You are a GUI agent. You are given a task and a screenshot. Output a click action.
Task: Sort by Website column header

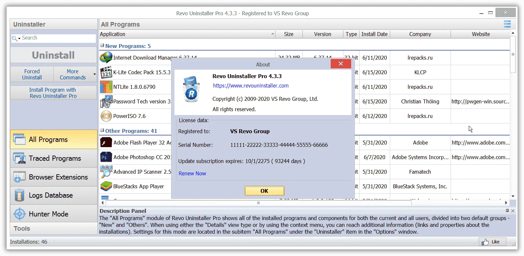coord(480,34)
